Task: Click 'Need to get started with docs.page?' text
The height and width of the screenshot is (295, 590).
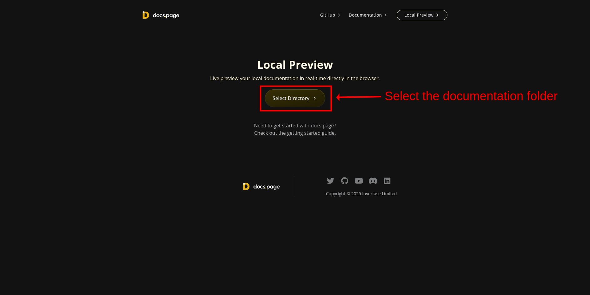Action: 295,126
